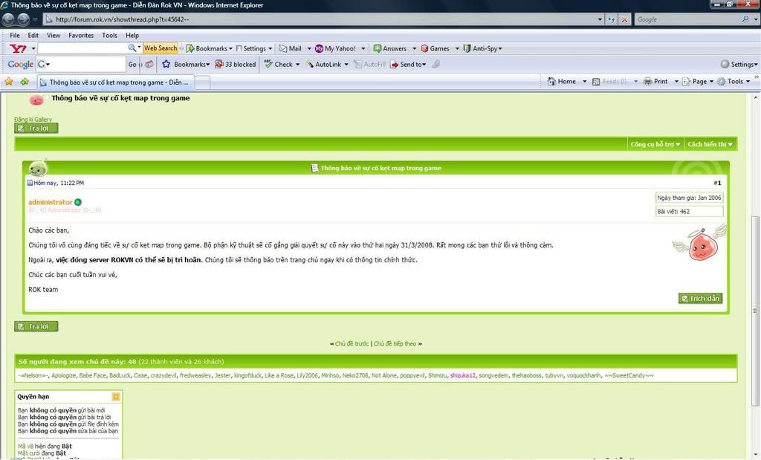The width and height of the screenshot is (761, 460).
Task: Expand the Công cụ hỗ trợ dropdown
Action: pyautogui.click(x=655, y=144)
